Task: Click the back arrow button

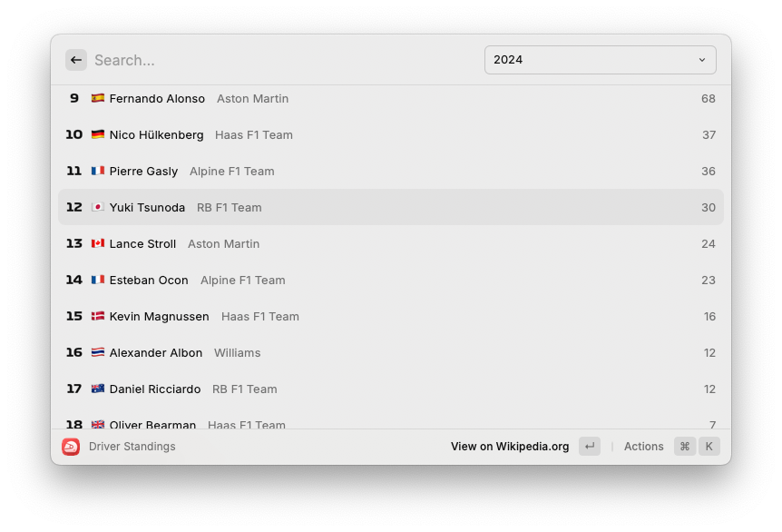Action: tap(76, 60)
